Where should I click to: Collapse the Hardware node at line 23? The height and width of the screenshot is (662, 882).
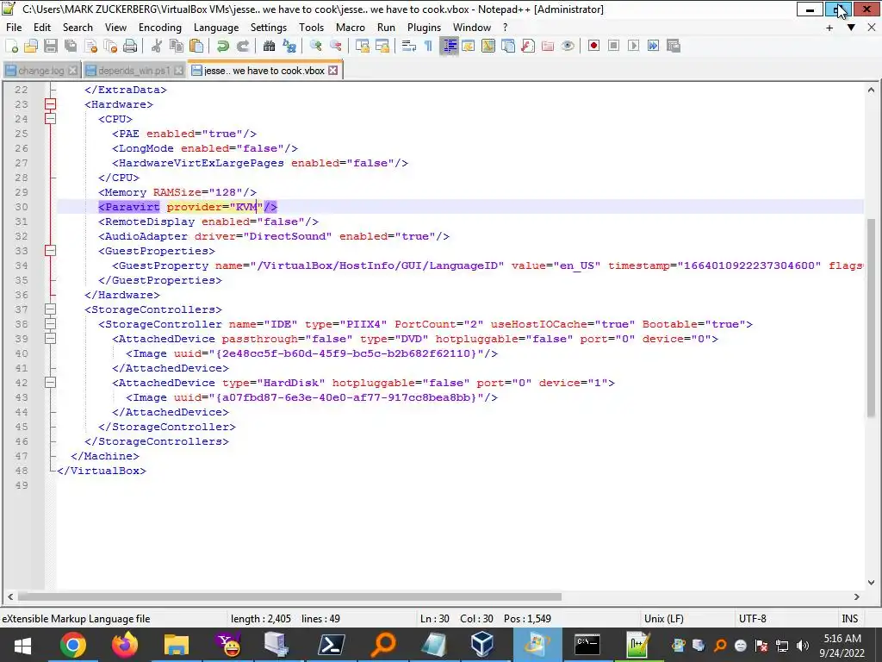coord(50,104)
